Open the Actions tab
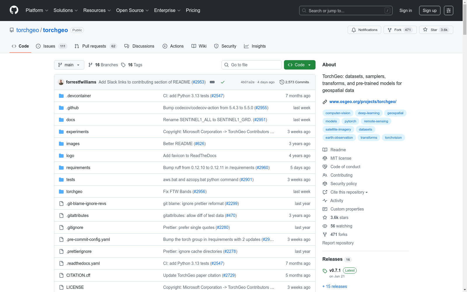This screenshot has width=467, height=292. click(173, 46)
